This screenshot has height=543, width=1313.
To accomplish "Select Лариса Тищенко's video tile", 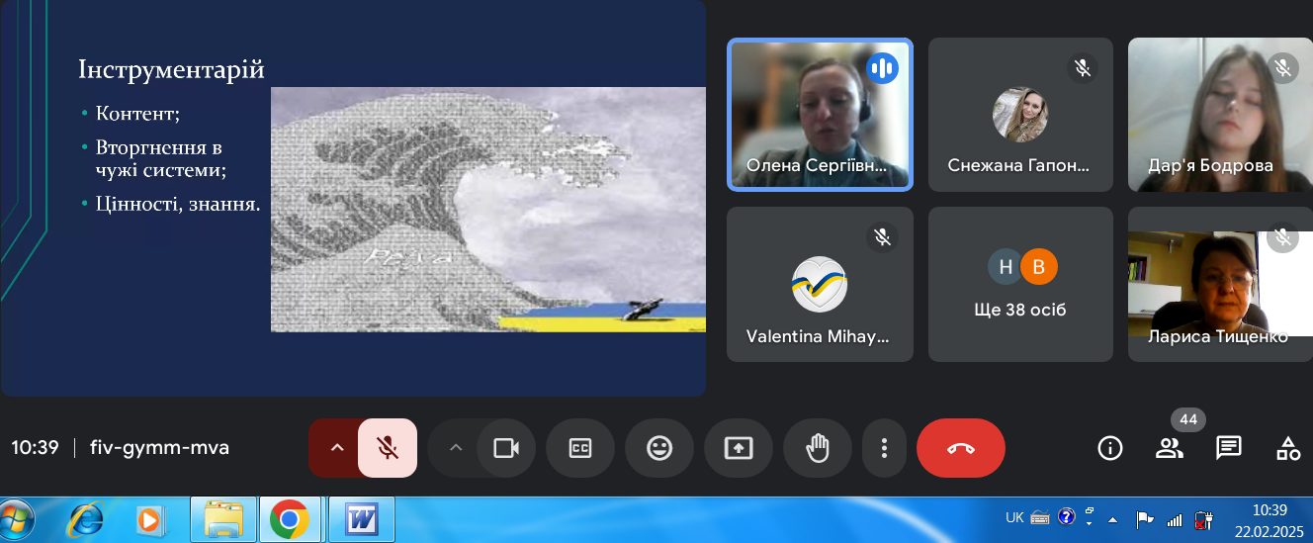I will 1220,284.
